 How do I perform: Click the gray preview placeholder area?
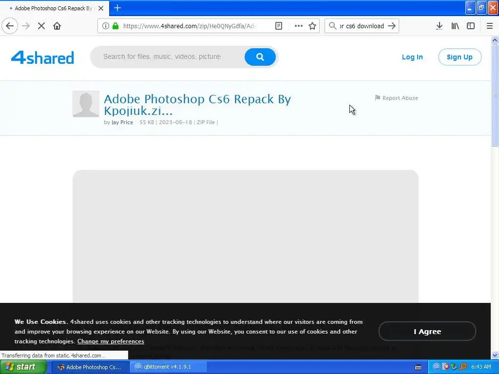coord(246,236)
